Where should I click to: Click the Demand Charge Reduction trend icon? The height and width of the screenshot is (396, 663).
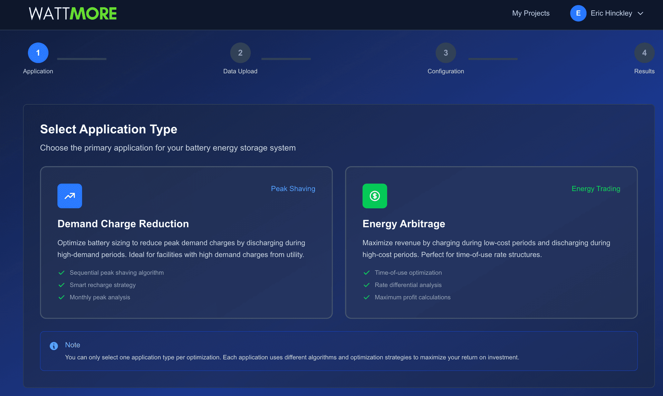pyautogui.click(x=70, y=196)
